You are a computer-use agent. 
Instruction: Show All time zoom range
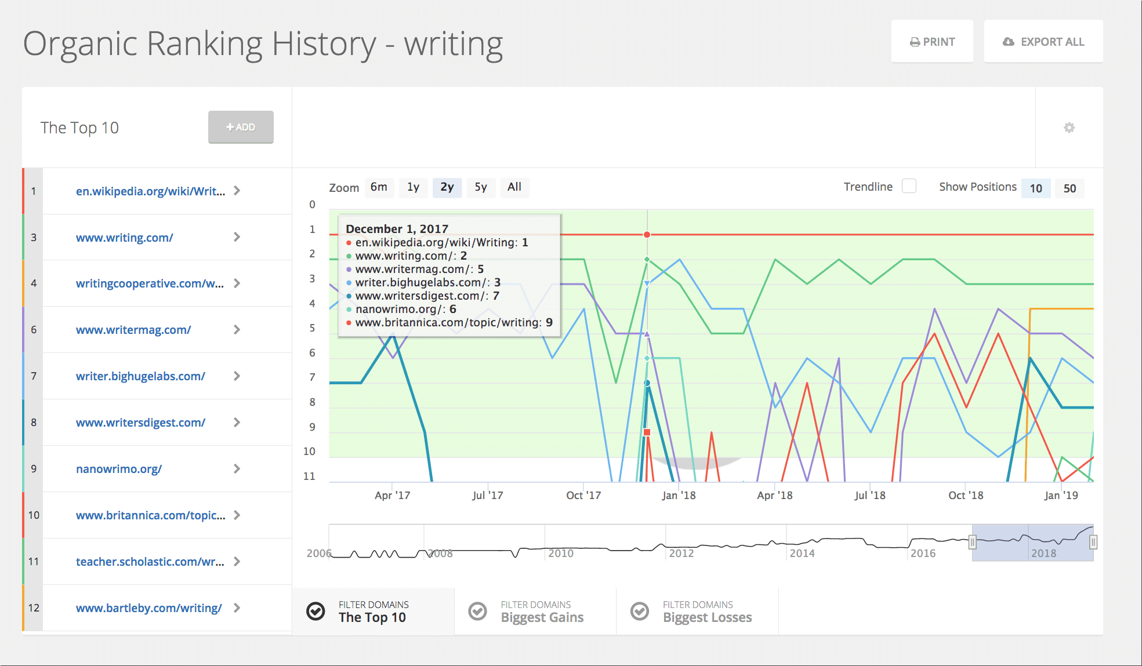(x=514, y=187)
